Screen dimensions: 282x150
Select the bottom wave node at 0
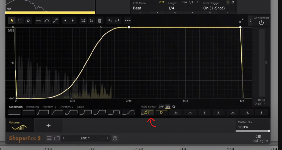pos(17,98)
